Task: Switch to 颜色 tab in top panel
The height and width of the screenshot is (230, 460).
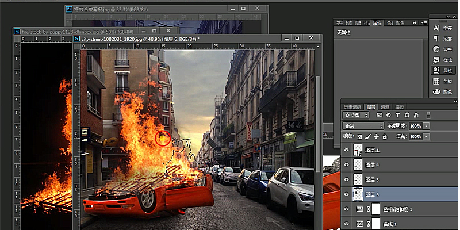Action: point(400,22)
